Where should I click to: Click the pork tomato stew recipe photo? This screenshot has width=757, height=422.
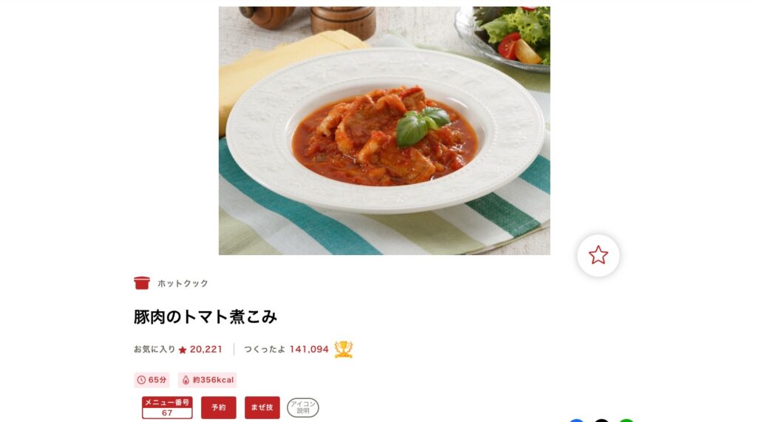pyautogui.click(x=384, y=130)
